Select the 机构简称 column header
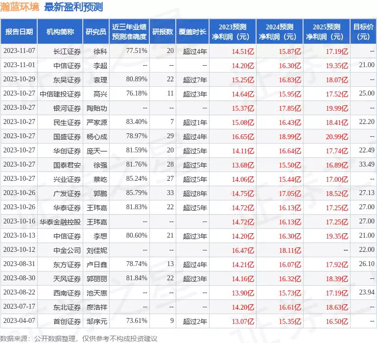 point(60,31)
